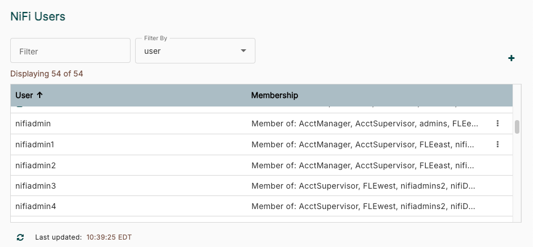Click the Membership column header
Viewport: 533px width, 247px height.
pyautogui.click(x=275, y=95)
